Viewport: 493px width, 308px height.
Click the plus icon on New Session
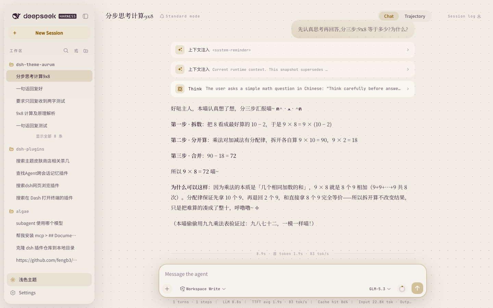pos(15,33)
